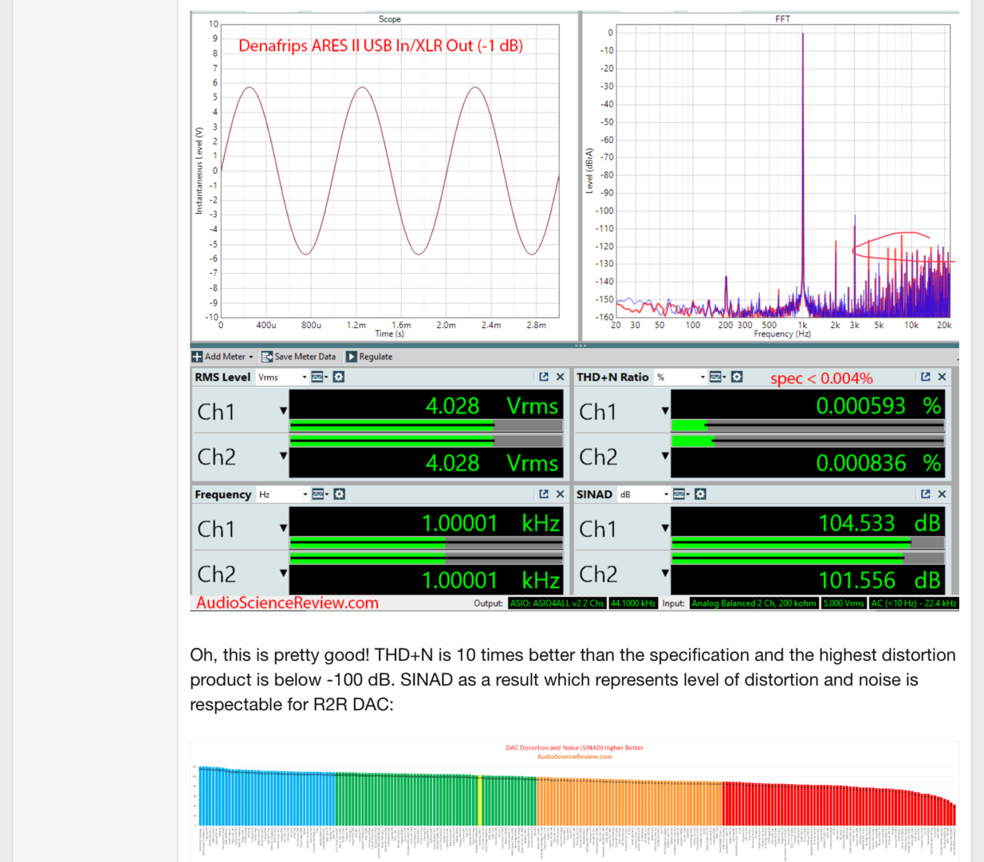Screen dimensions: 984x862
Task: Pop out the THD+N Ratio meter
Action: tap(925, 377)
